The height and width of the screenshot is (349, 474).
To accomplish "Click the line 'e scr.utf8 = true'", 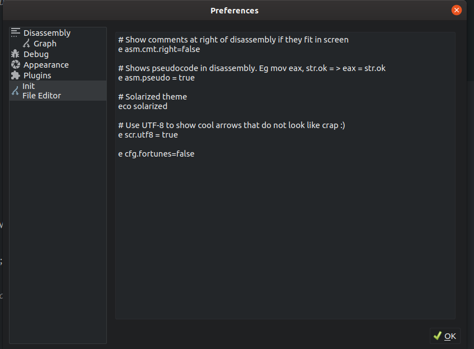I will 148,135.
